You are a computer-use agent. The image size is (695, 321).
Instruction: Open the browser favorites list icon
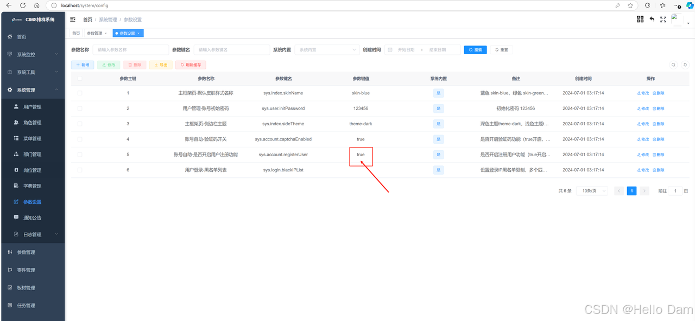[663, 5]
